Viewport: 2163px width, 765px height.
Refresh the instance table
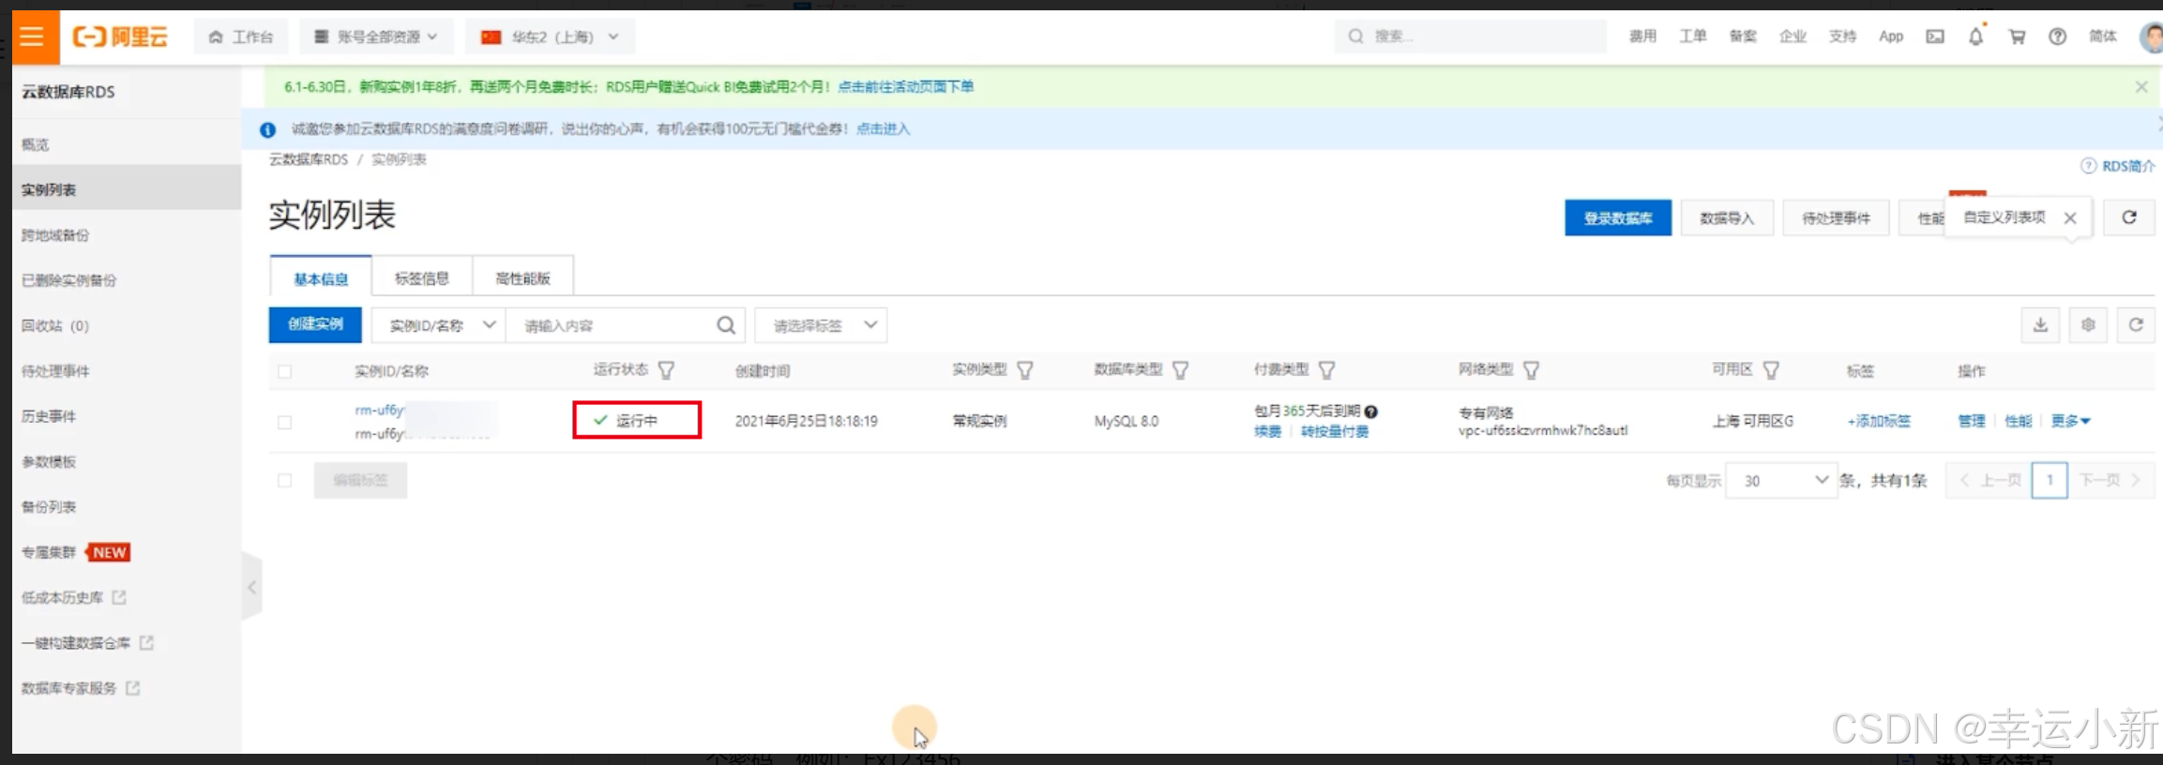point(2136,325)
